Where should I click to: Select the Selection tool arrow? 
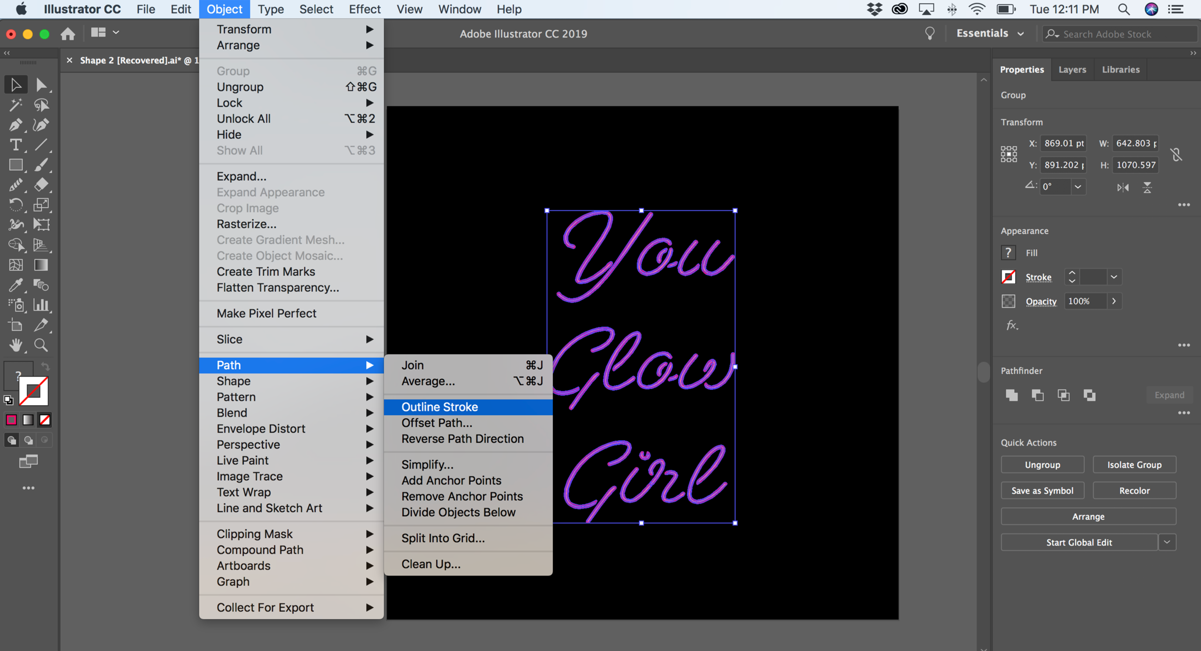click(x=16, y=85)
